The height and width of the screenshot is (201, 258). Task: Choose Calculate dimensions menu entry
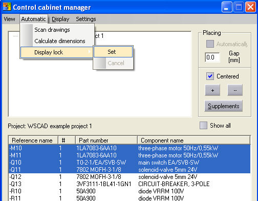(57, 41)
